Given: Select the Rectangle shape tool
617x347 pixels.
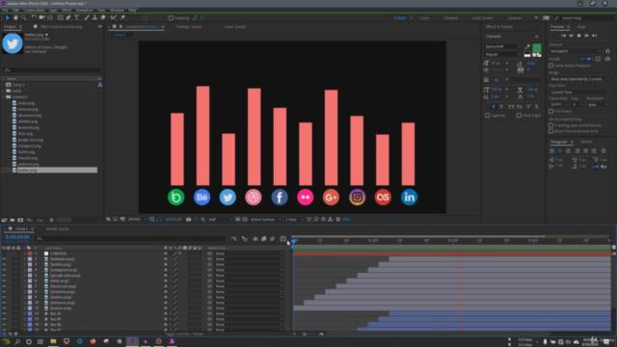Looking at the screenshot, I should pyautogui.click(x=60, y=17).
